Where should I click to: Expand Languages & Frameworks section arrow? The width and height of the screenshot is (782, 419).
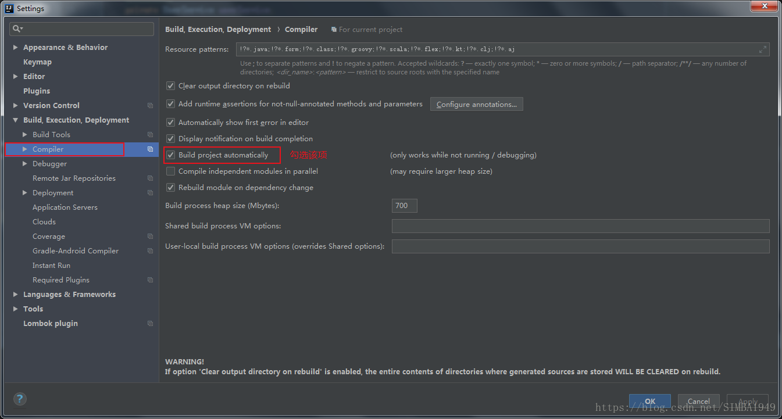[x=15, y=294]
